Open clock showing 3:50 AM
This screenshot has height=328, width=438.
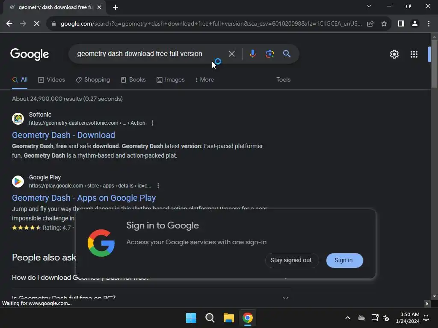408,318
